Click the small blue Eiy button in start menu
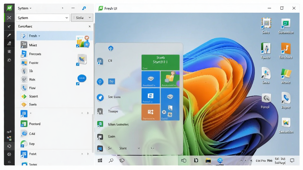The image size is (303, 170). coord(112,81)
